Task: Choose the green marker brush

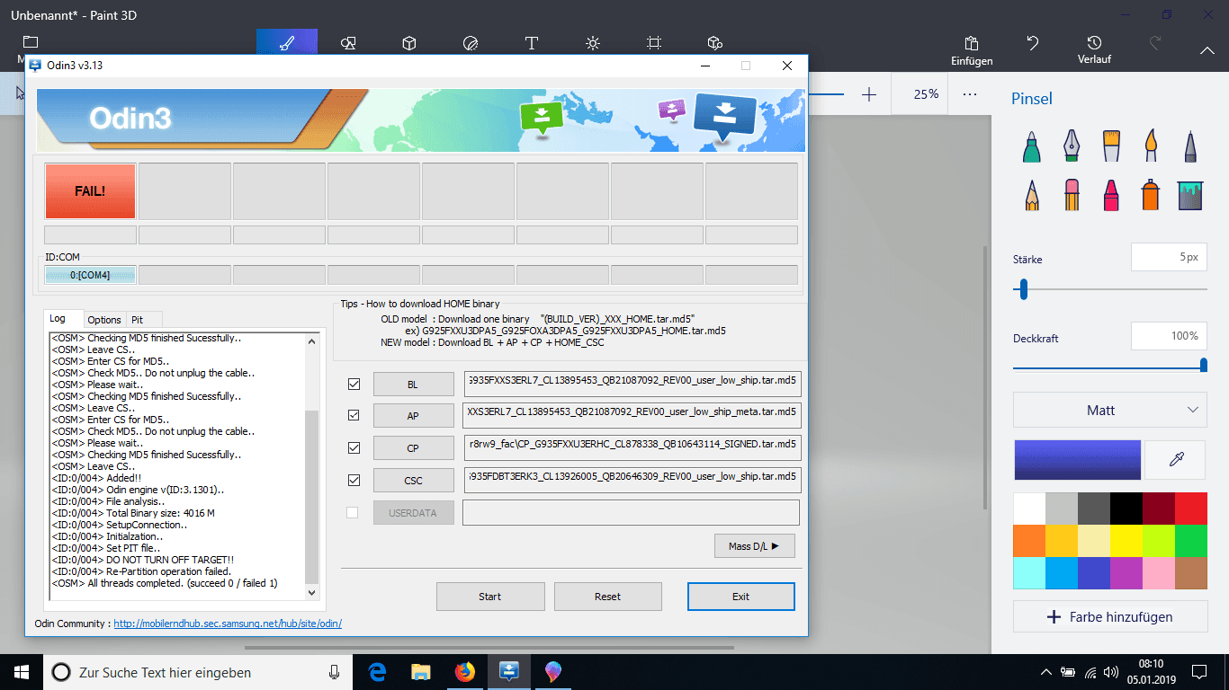Action: 1032,146
